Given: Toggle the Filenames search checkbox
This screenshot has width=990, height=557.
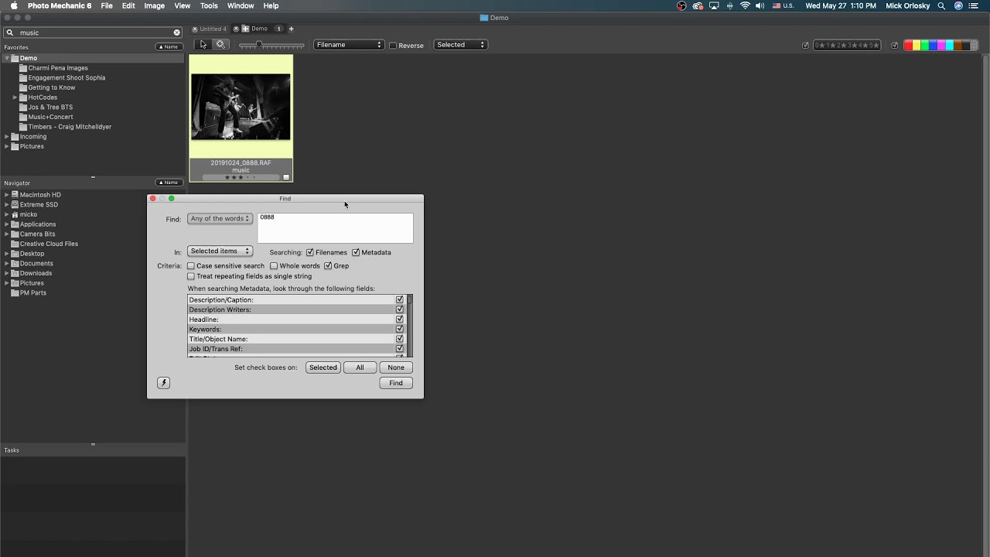Looking at the screenshot, I should point(310,252).
